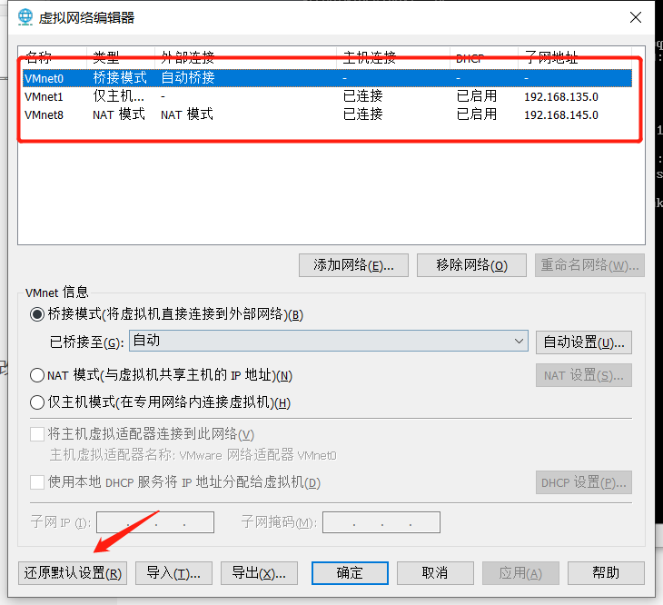The image size is (663, 605).
Task: Select NAT 模式 radio button
Action: click(37, 375)
